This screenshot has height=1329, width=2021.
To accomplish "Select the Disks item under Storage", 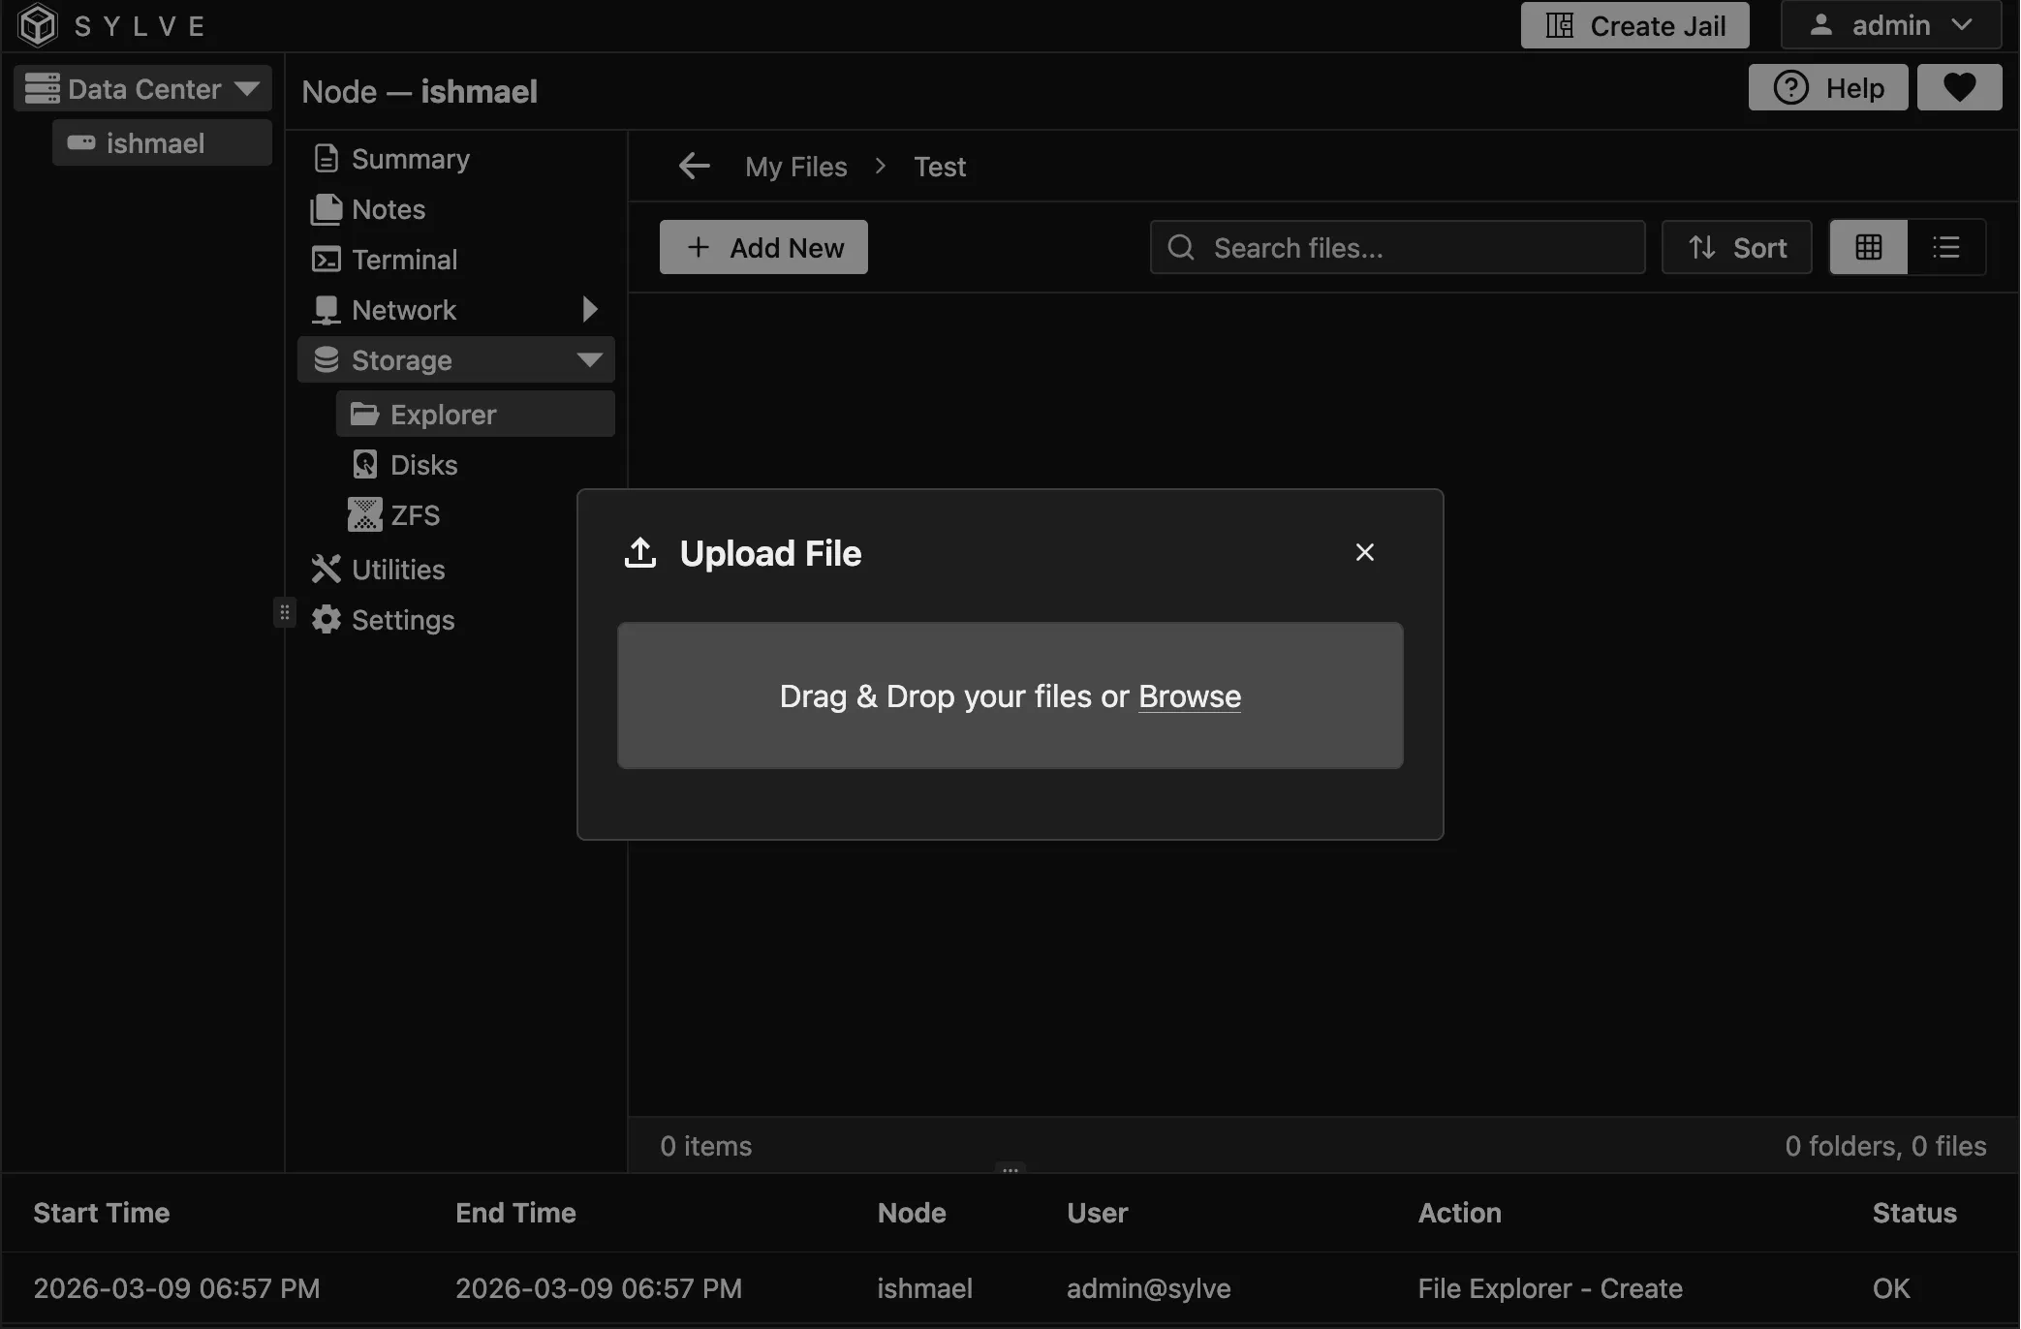I will click(423, 464).
